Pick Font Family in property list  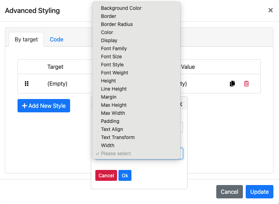pyautogui.click(x=114, y=48)
